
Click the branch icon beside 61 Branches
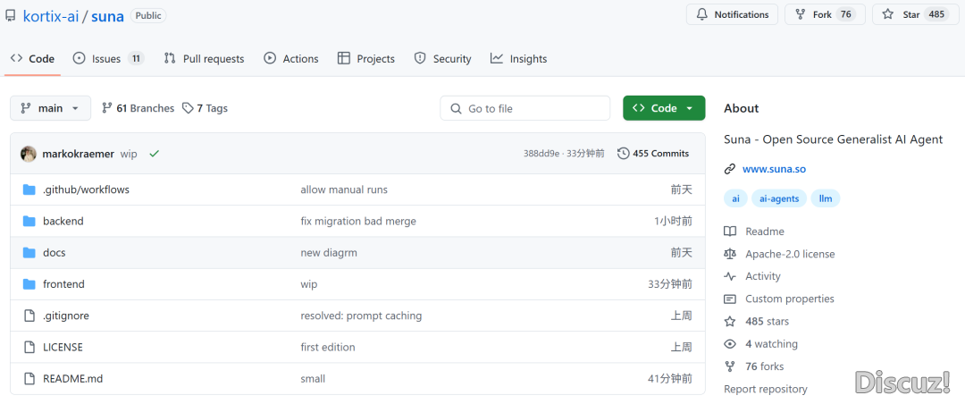click(107, 108)
